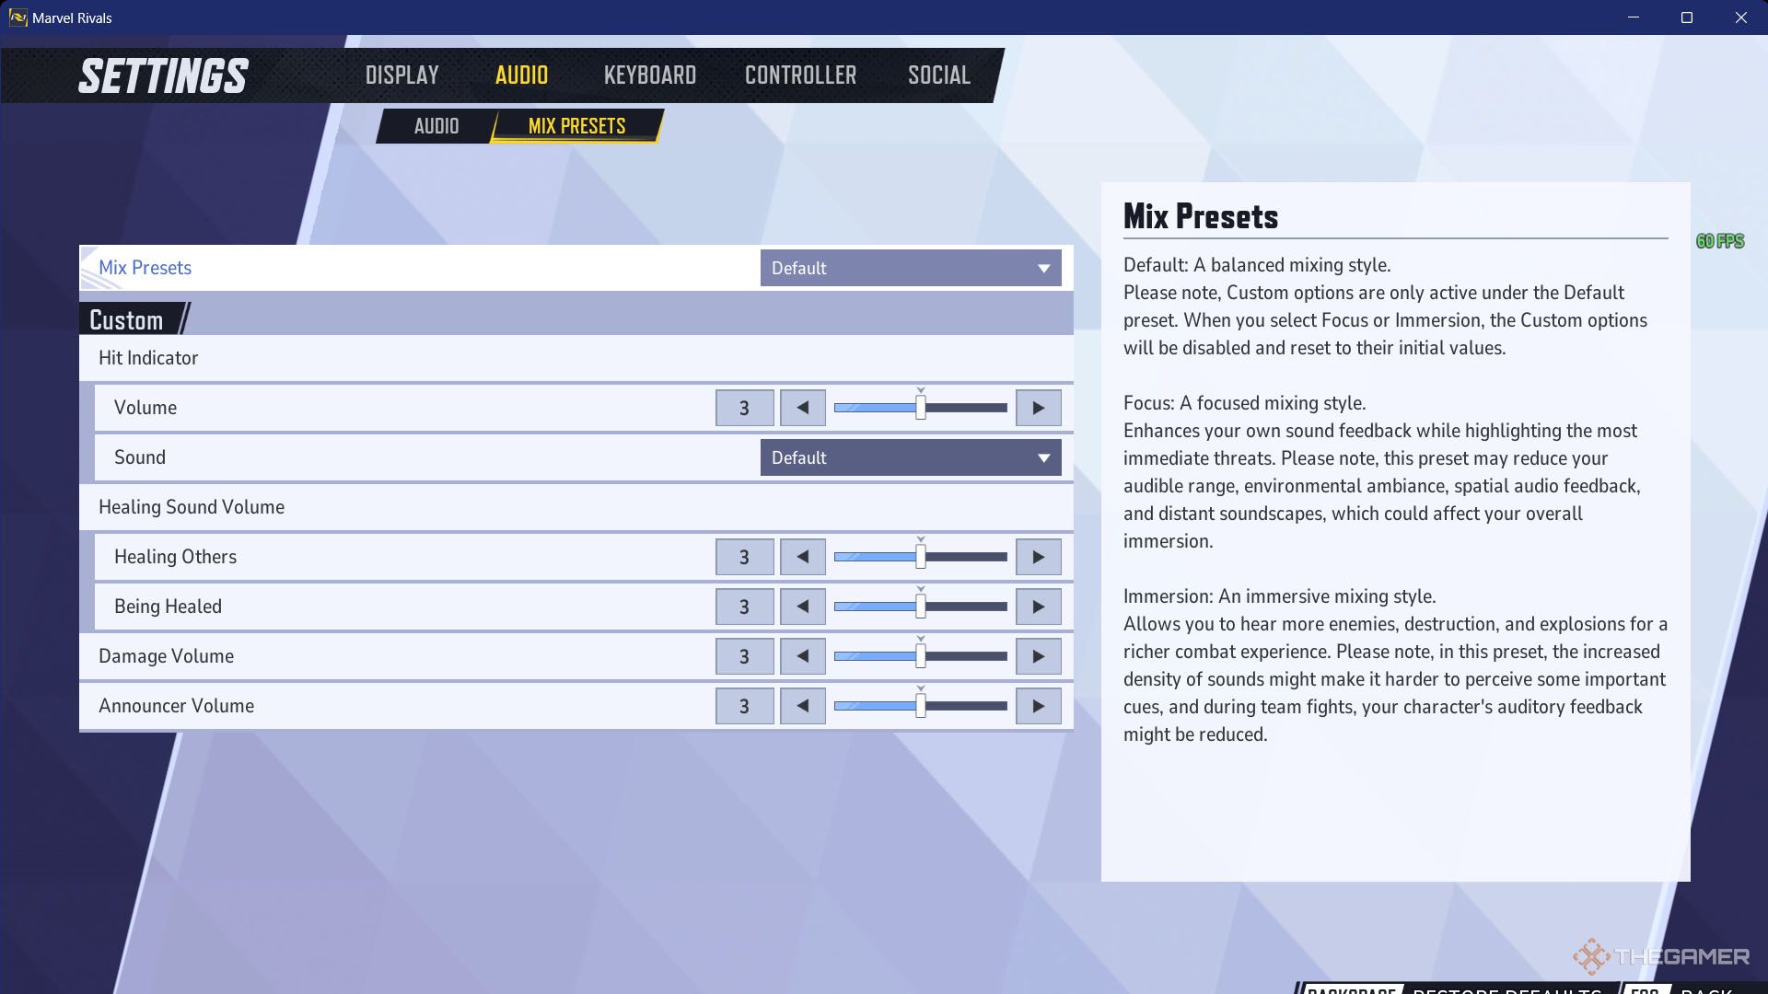Click the right arrow icon for Healing Others
The height and width of the screenshot is (994, 1768).
[x=1037, y=556]
